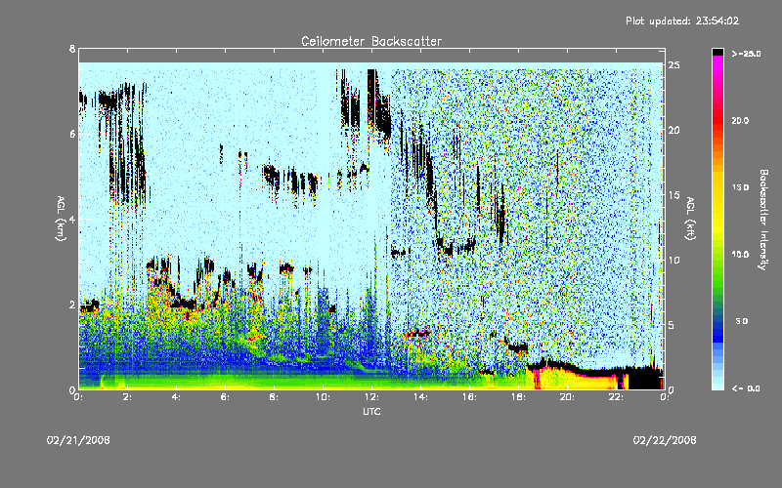Image resolution: width=782 pixels, height=488 pixels.
Task: Click the '22:' hour tick on x-axis
Action: [x=616, y=397]
